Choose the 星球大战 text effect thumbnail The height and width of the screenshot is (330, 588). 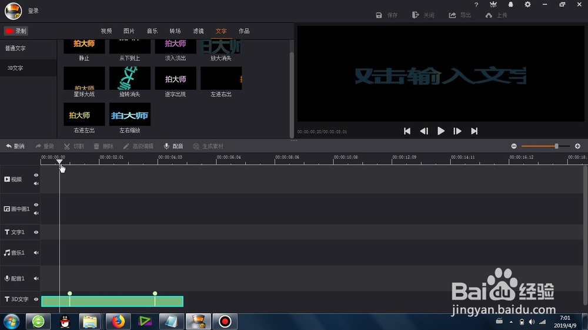tap(84, 78)
